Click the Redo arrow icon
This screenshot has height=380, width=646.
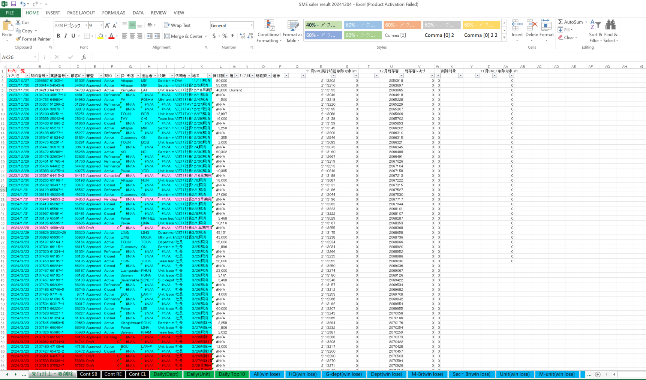[x=35, y=4]
